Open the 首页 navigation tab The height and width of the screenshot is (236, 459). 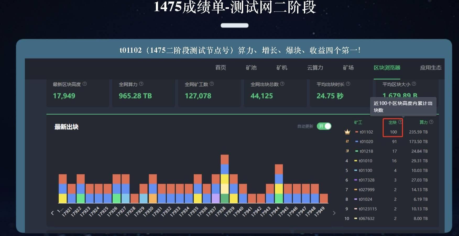[x=221, y=68]
